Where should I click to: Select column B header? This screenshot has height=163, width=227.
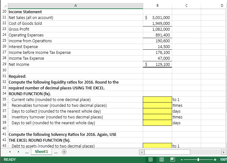157,6
